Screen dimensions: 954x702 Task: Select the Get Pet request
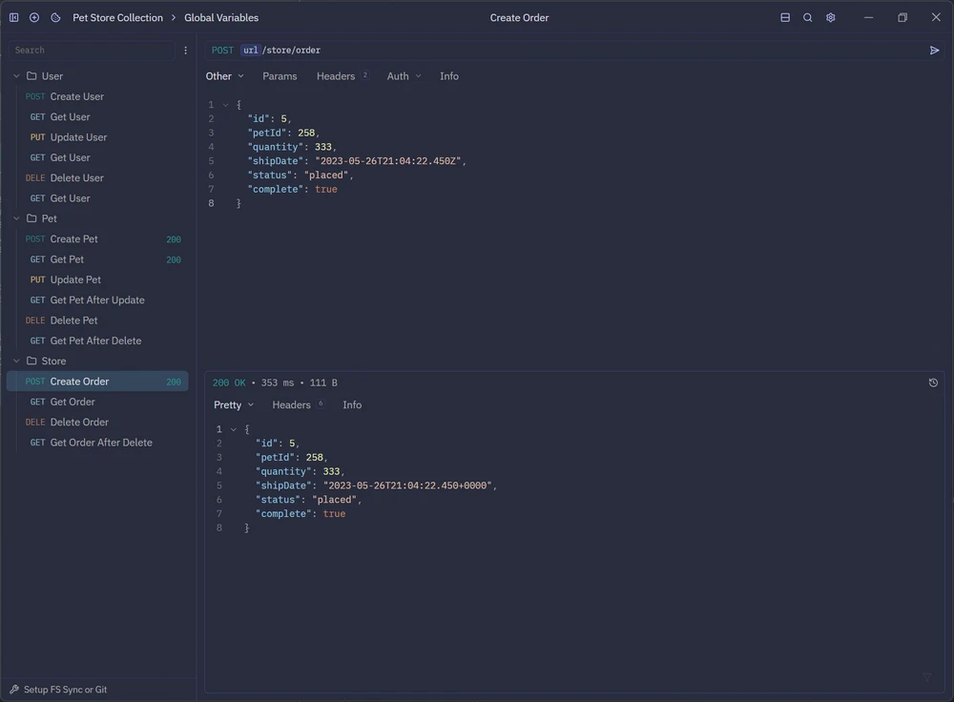pos(97,259)
